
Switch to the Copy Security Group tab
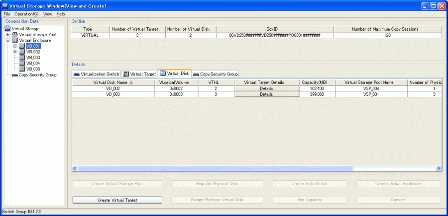coord(216,74)
